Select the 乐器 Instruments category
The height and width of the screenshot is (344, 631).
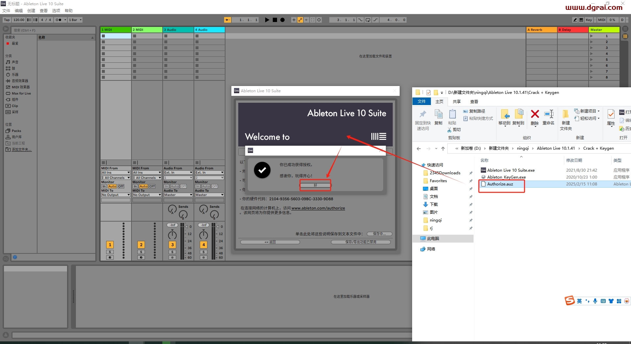(x=12, y=75)
